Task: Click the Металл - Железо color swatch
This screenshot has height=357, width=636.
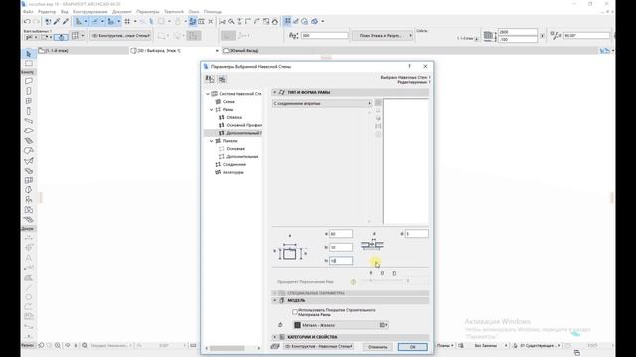Action: click(298, 325)
